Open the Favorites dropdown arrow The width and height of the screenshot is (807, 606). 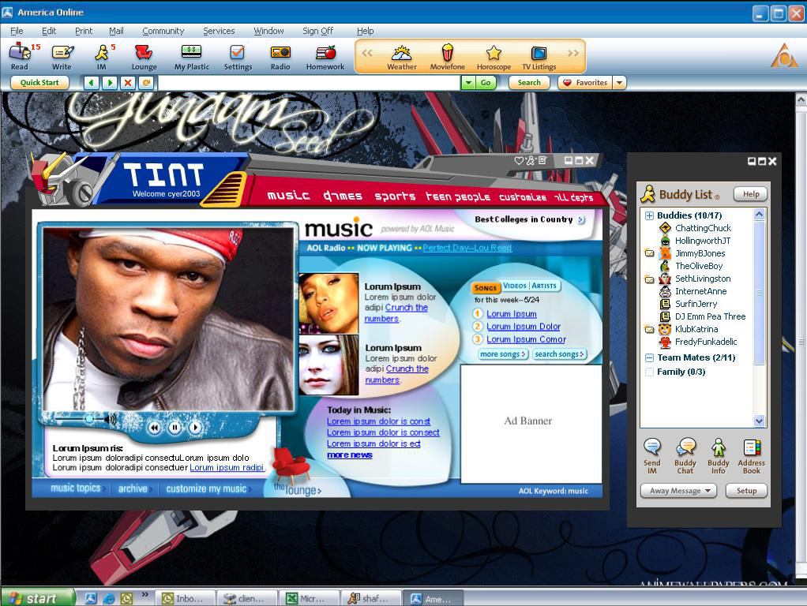620,82
